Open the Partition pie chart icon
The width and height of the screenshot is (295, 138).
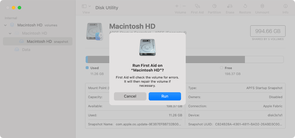[x=214, y=6]
